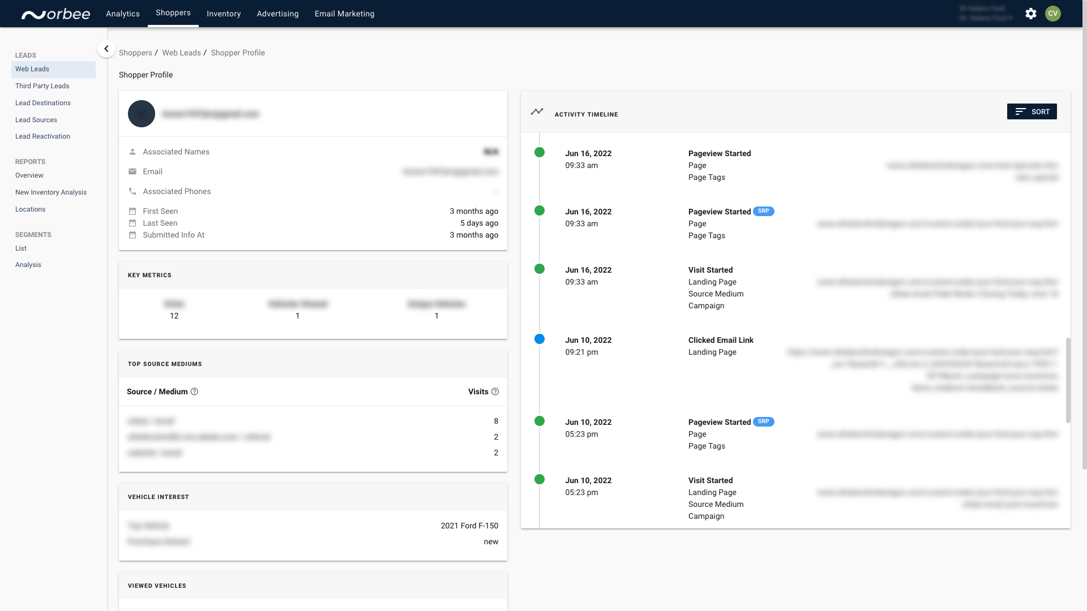The height and width of the screenshot is (611, 1087).
Task: Click the CV user avatar
Action: 1052,14
